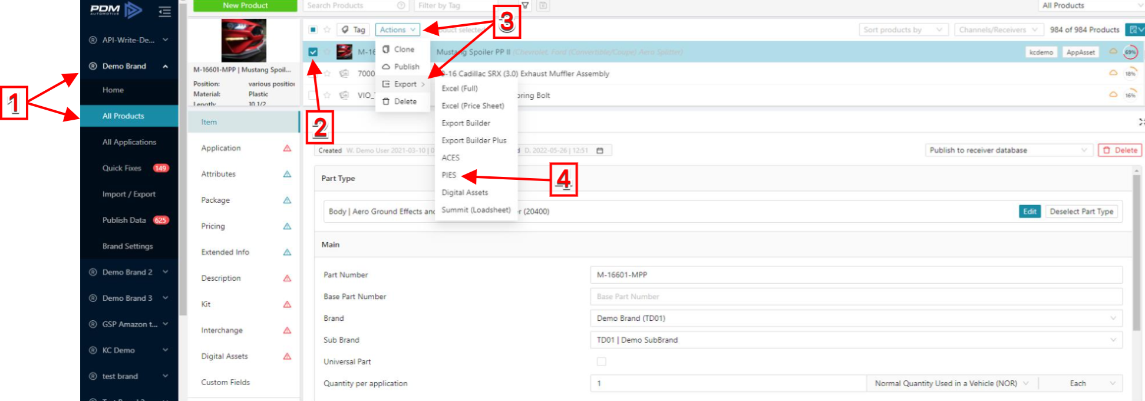Click the calendar icon next to the 2022-05-26 date
Screen dimensions: 1145x401
[x=600, y=150]
